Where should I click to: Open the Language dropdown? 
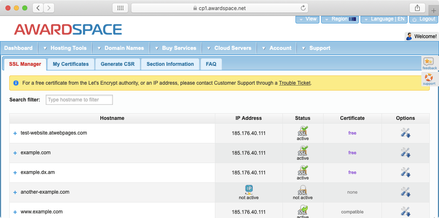click(384, 19)
